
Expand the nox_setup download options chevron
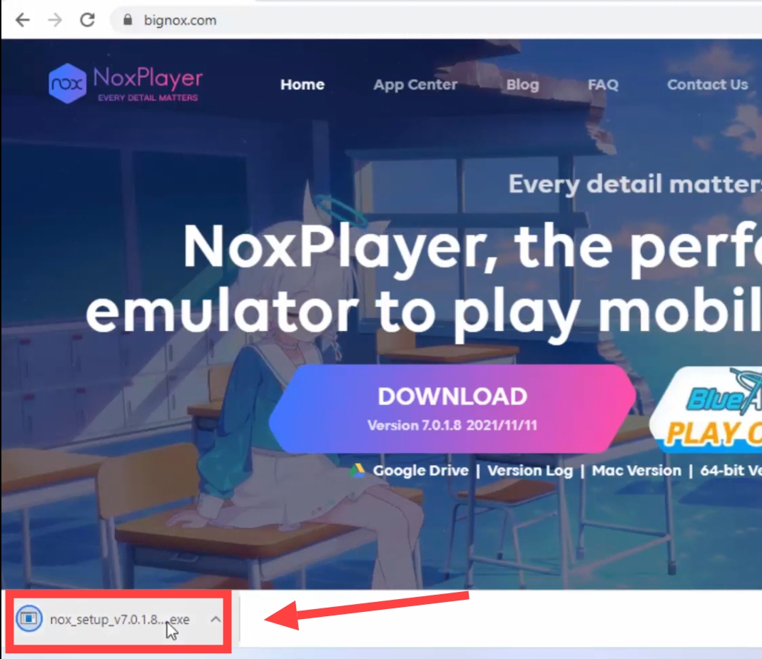coord(215,619)
